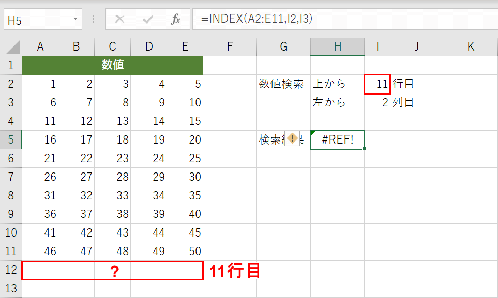This screenshot has height=298, width=498.
Task: Select cell I2 containing the value 11
Action: [377, 84]
